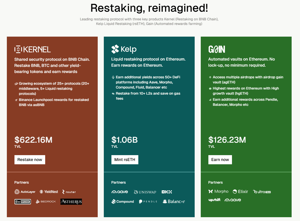Click the 0xBridge partner logo
The image size is (300, 221).
pos(23,202)
